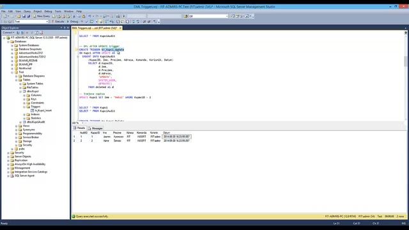Click the Datum cell in result row 2
Screen dimensions: 409x230
click(x=176, y=141)
